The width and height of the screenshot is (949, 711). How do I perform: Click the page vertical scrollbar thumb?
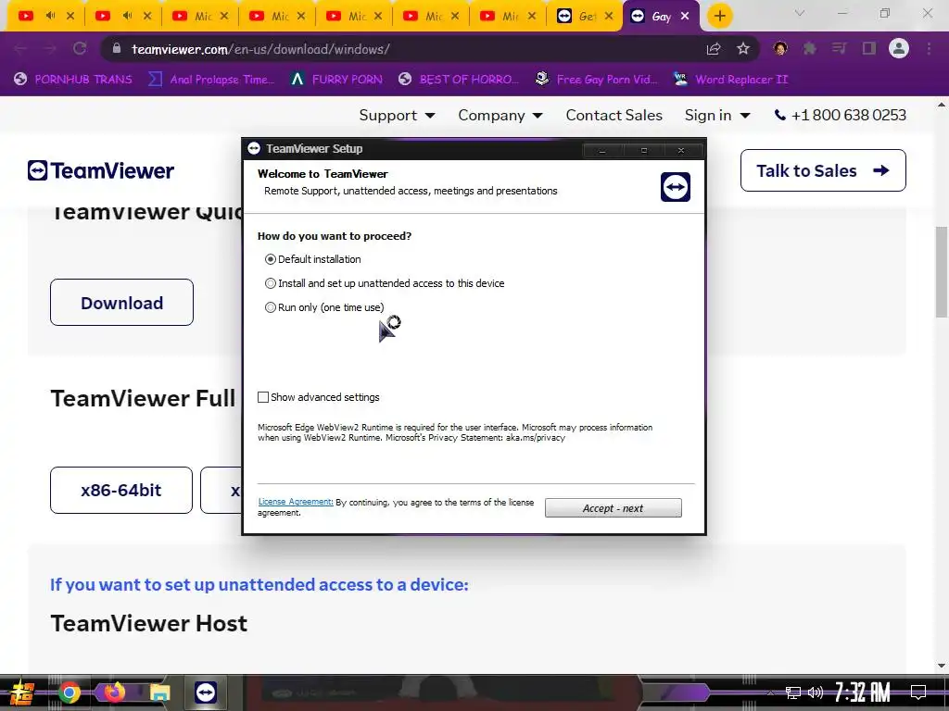(942, 271)
